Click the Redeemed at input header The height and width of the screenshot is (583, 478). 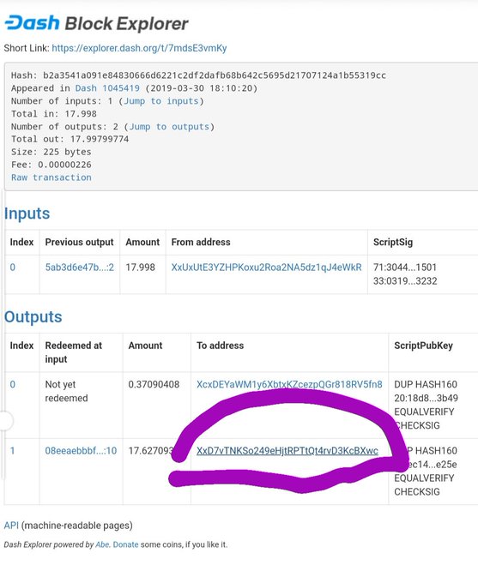click(x=73, y=352)
